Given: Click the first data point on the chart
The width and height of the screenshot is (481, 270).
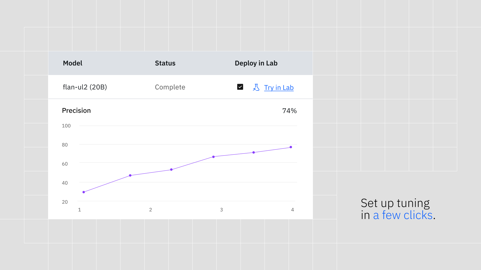Looking at the screenshot, I should [84, 192].
